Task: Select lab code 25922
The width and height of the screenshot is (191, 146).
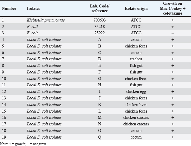Action: pyautogui.click(x=100, y=33)
